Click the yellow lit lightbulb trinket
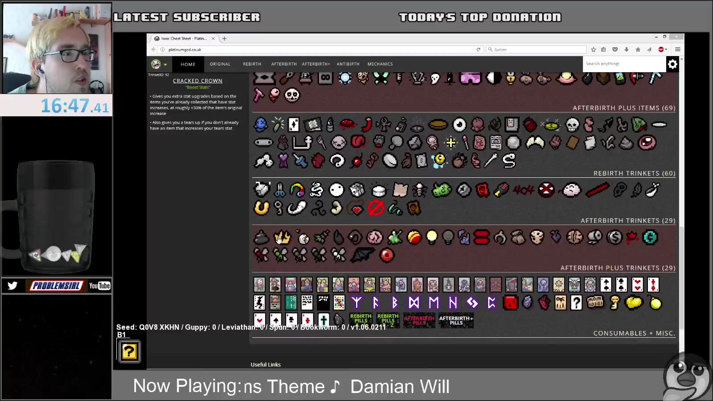The height and width of the screenshot is (401, 713). pyautogui.click(x=432, y=237)
